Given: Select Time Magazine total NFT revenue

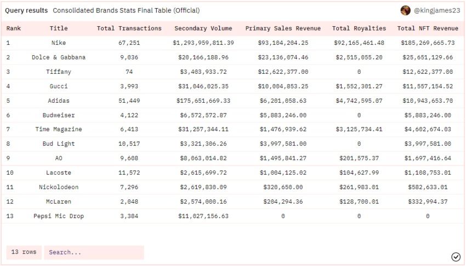Looking at the screenshot, I should [428, 129].
